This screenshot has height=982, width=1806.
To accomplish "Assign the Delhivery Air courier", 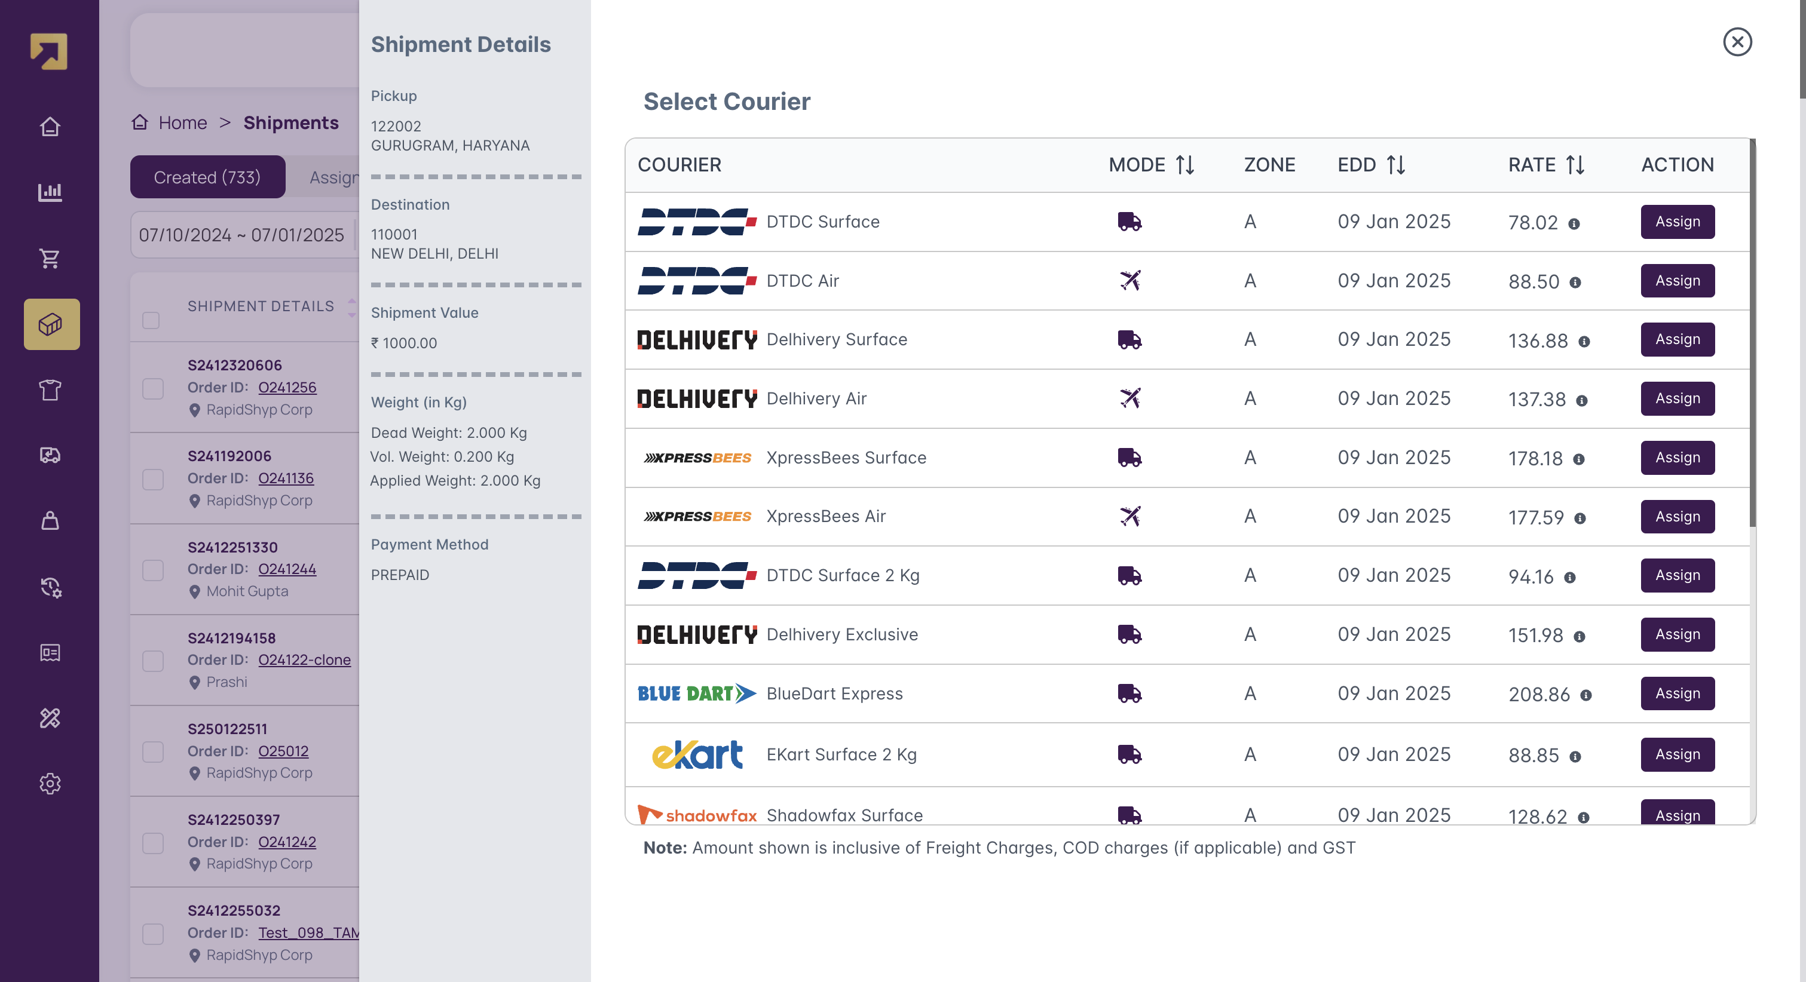I will point(1677,398).
